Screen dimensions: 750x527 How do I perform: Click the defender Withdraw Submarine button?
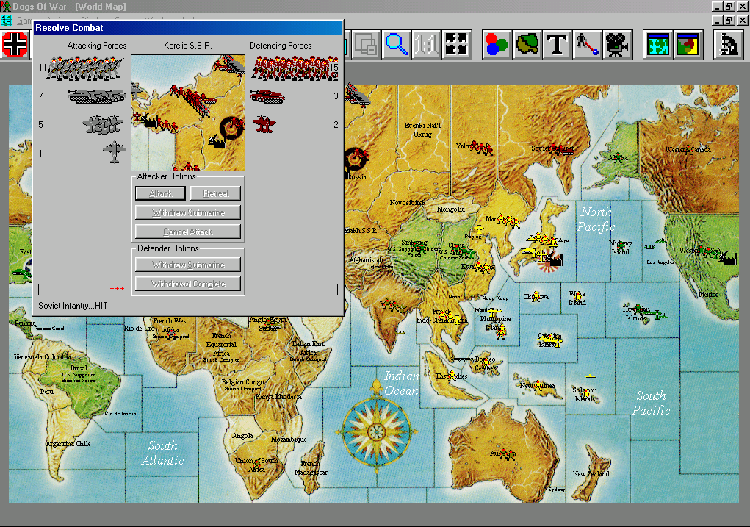pos(188,265)
